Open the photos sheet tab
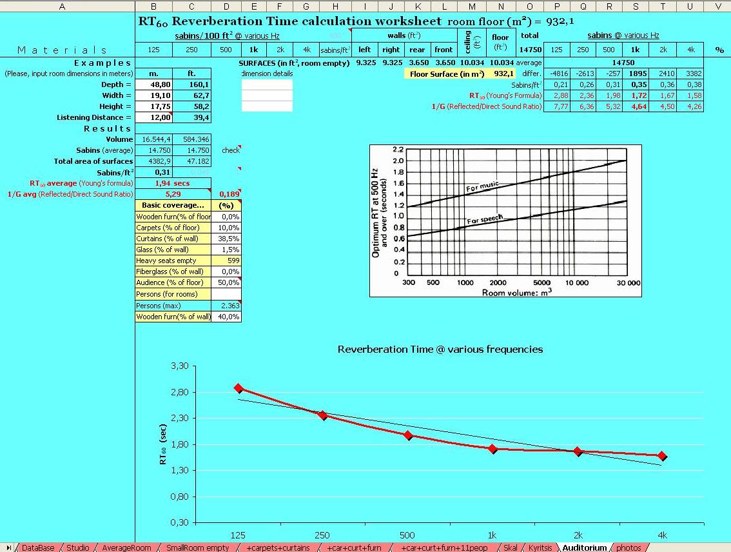731x552 pixels. pos(629,547)
